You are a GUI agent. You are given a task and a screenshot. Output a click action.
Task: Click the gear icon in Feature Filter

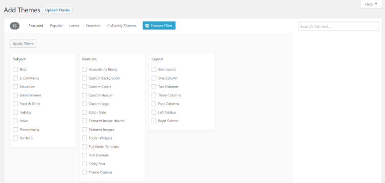click(x=147, y=26)
